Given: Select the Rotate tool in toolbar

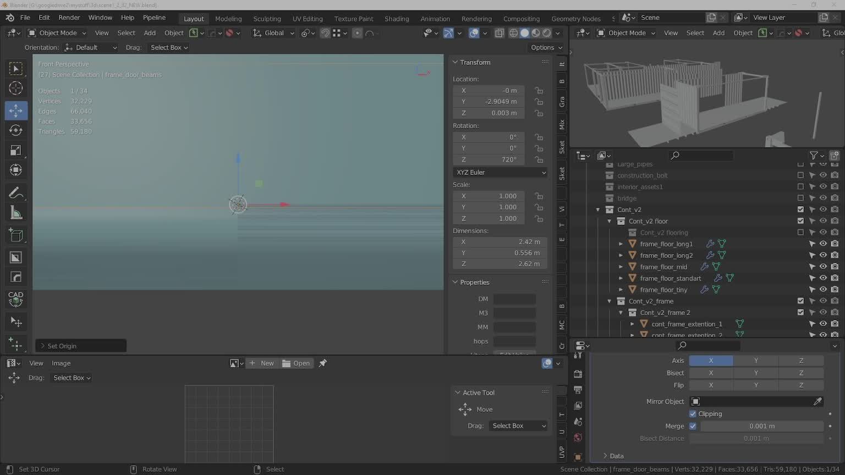Looking at the screenshot, I should pyautogui.click(x=15, y=130).
